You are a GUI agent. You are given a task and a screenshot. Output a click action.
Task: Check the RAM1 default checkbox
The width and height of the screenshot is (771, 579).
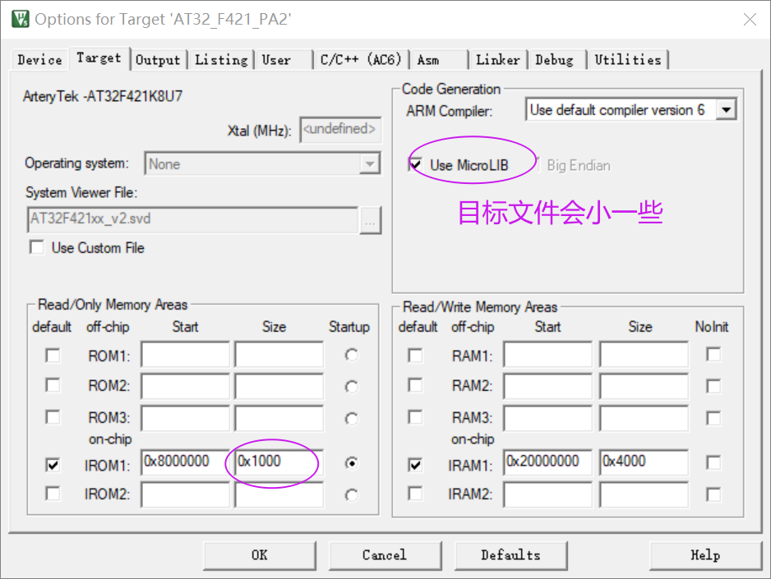pyautogui.click(x=415, y=355)
